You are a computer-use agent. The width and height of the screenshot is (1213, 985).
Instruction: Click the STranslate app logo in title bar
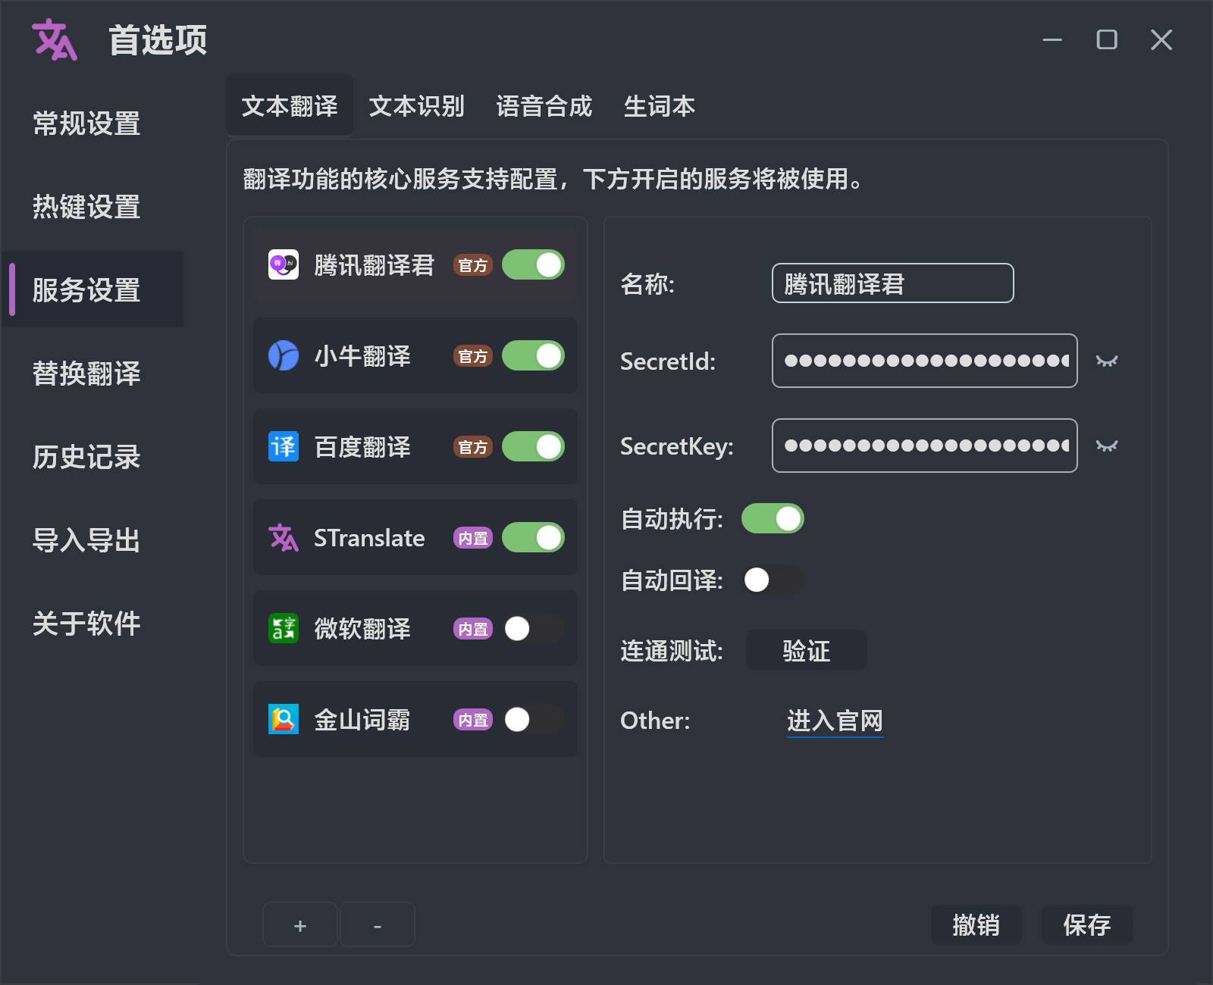[55, 39]
